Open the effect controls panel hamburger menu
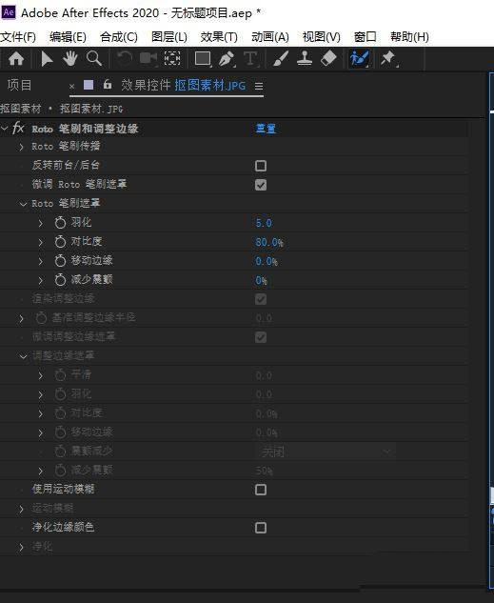Viewport: 494px width, 603px height. (259, 86)
